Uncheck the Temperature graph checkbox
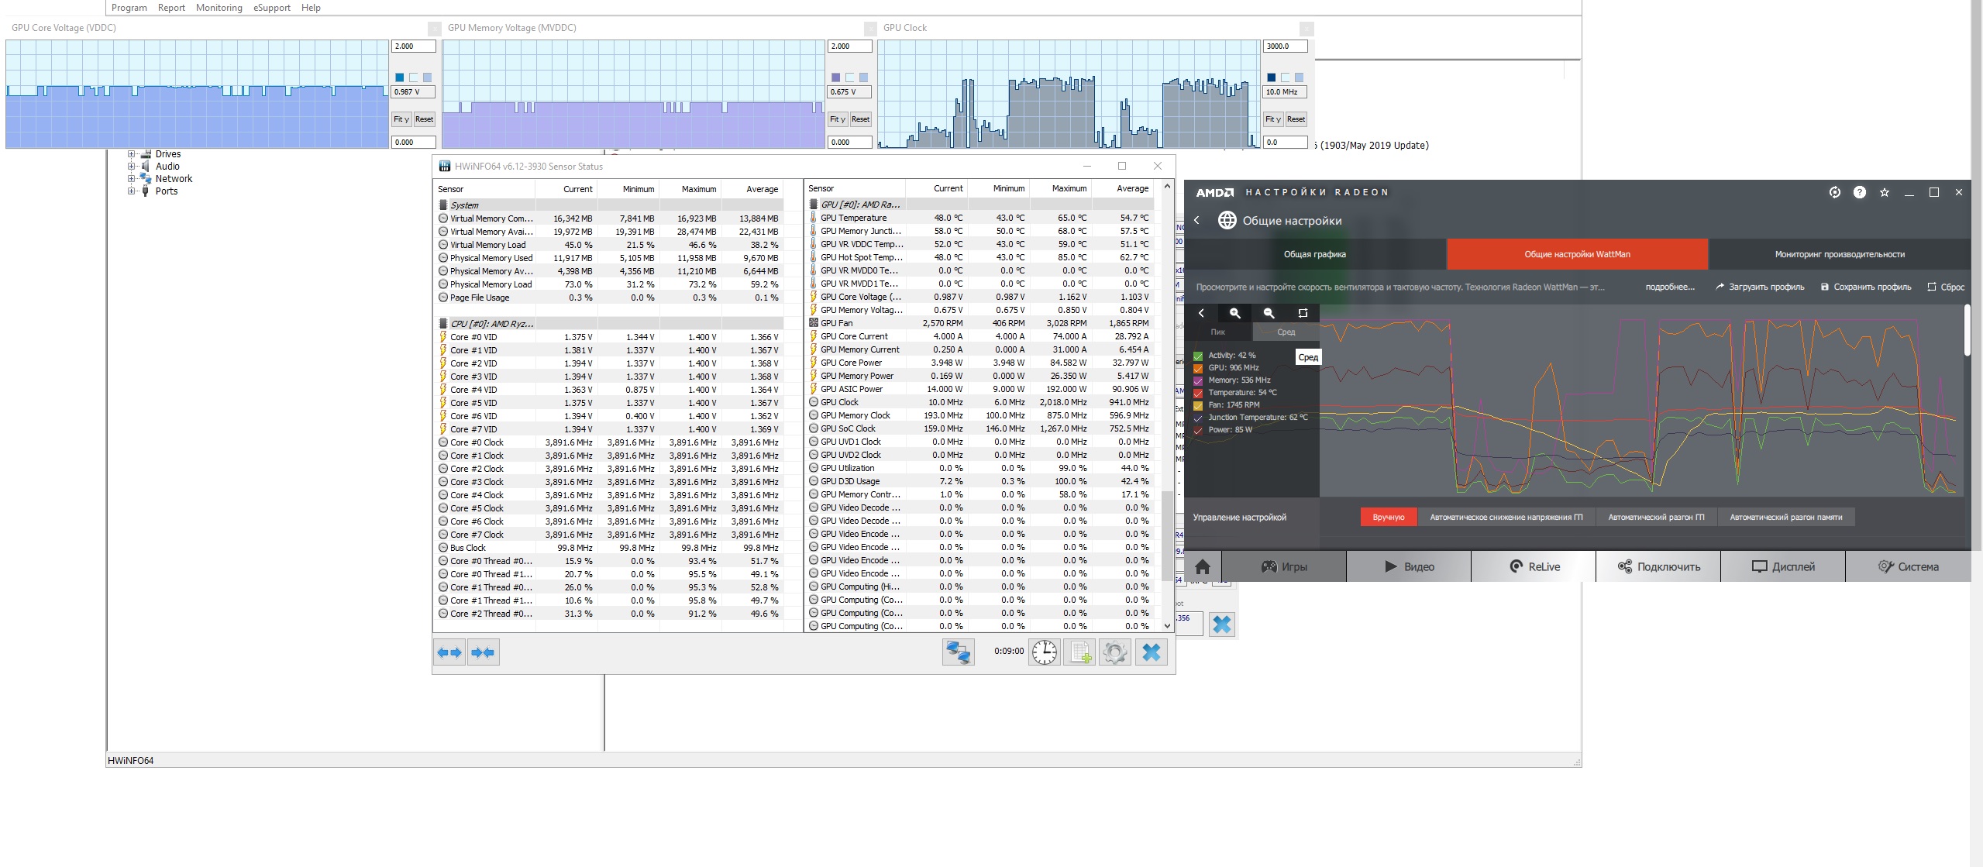 pyautogui.click(x=1198, y=393)
